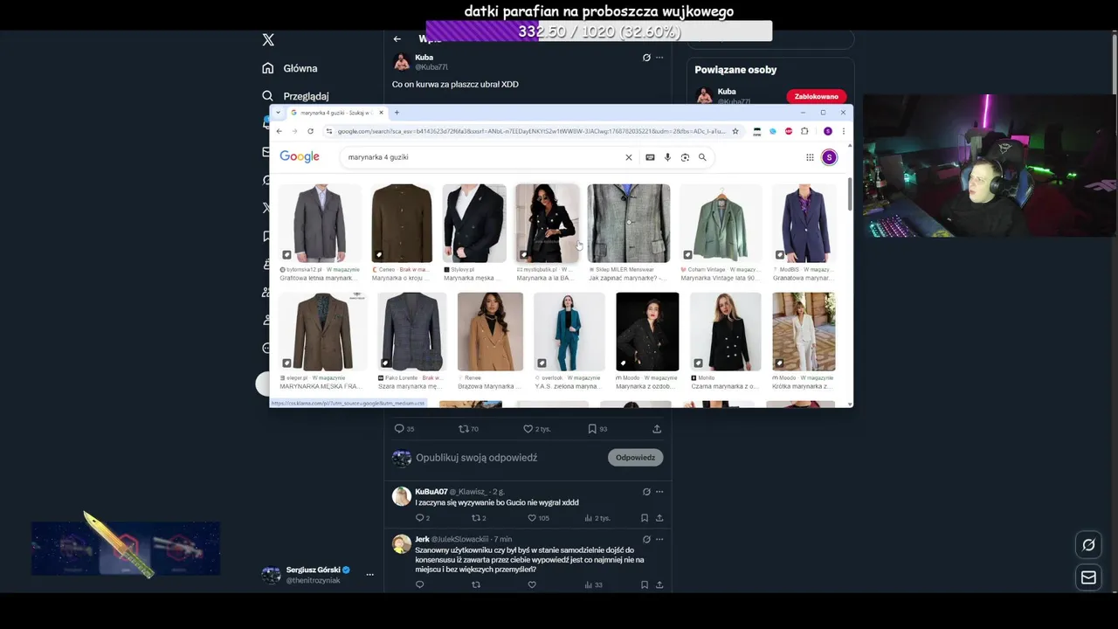Open the Brązowa Marynarka image result
The image size is (1118, 629).
(x=490, y=331)
